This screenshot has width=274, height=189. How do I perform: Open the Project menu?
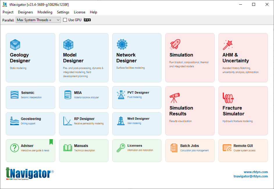click(8, 12)
